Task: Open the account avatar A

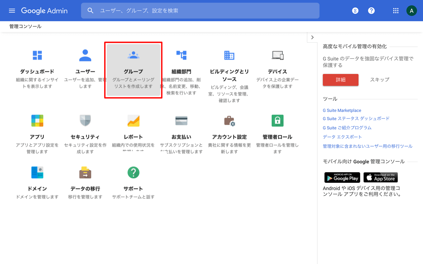Action: point(411,11)
